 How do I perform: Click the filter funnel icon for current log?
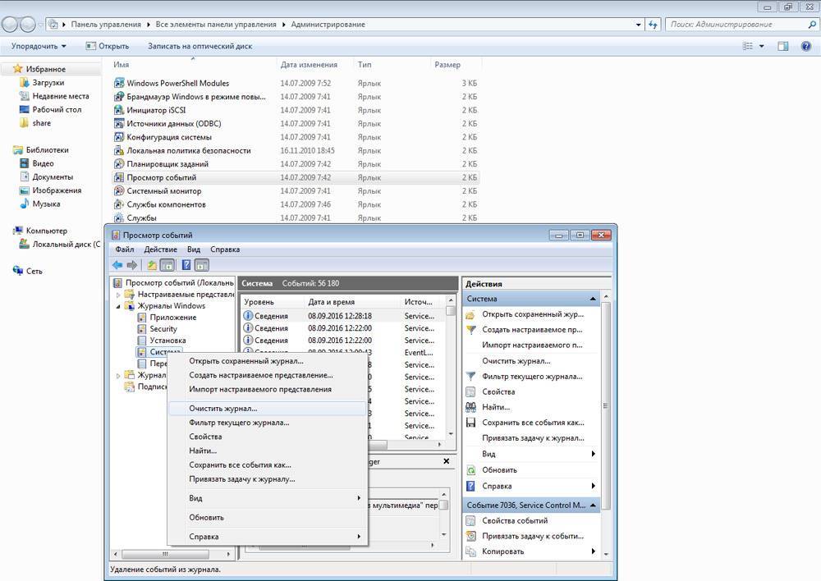(471, 376)
